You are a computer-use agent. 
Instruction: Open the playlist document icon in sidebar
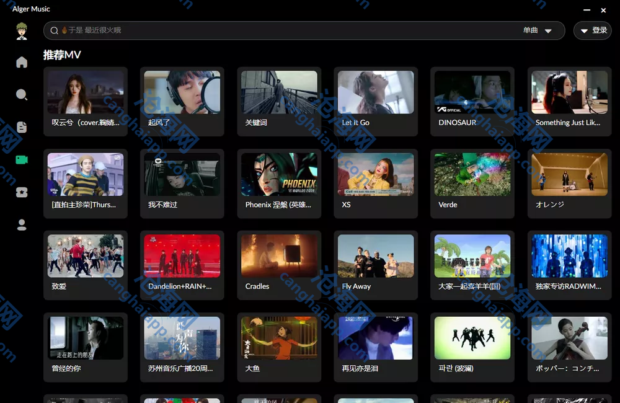[x=22, y=127]
